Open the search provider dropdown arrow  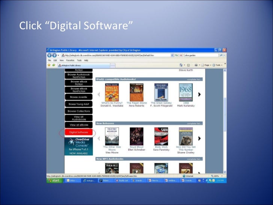coord(224,55)
